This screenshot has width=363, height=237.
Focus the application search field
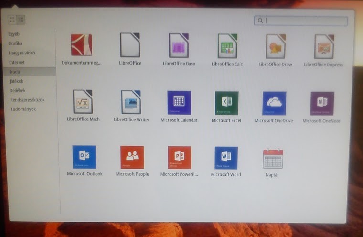[x=301, y=21]
